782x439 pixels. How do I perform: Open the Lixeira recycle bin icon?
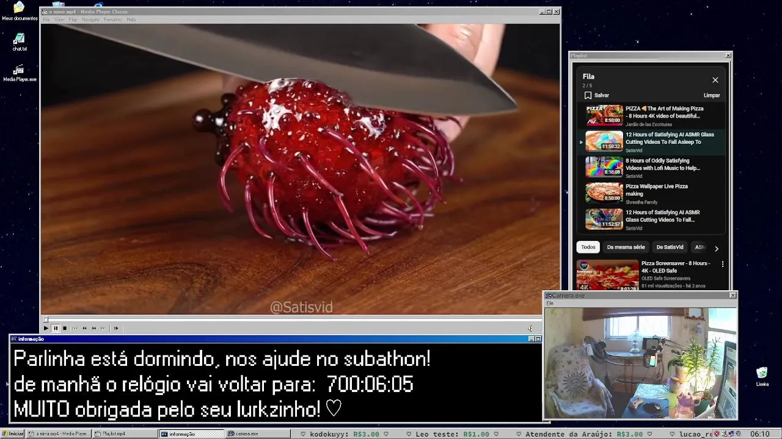coord(762,377)
